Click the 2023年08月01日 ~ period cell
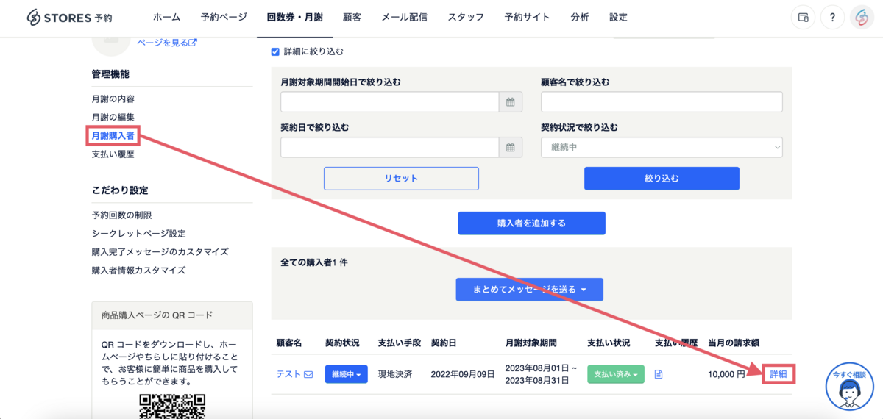The image size is (883, 419). click(x=542, y=368)
